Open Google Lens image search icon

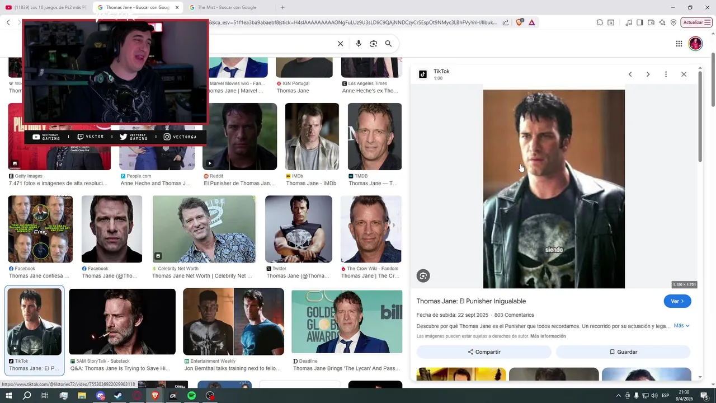374,44
